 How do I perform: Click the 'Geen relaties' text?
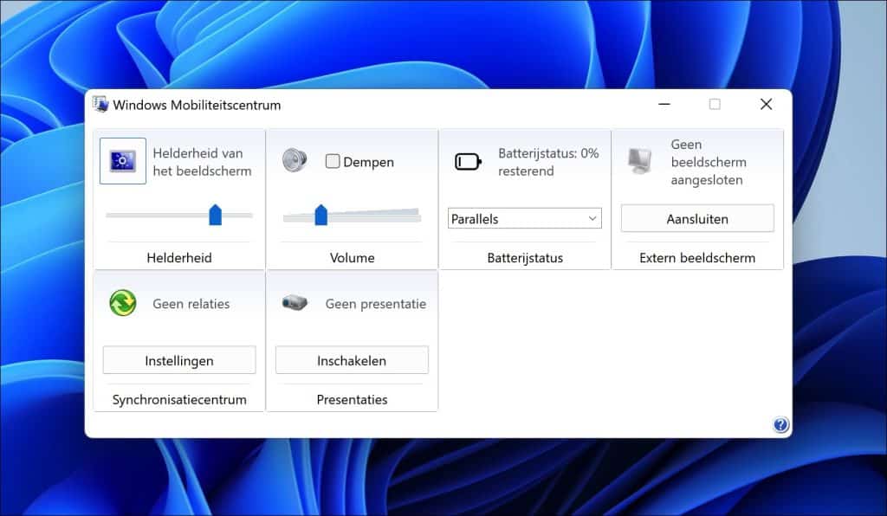191,304
